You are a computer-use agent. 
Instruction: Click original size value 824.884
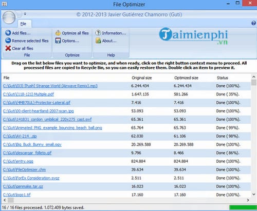coord(138,161)
